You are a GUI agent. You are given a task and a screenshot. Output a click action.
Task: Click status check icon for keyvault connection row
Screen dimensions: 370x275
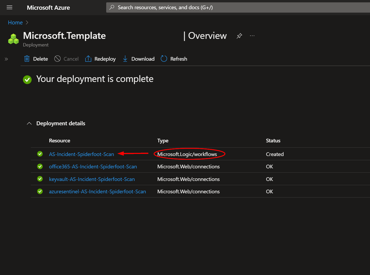pos(40,179)
